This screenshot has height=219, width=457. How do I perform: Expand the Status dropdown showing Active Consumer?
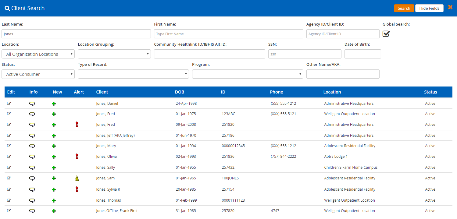pos(38,74)
